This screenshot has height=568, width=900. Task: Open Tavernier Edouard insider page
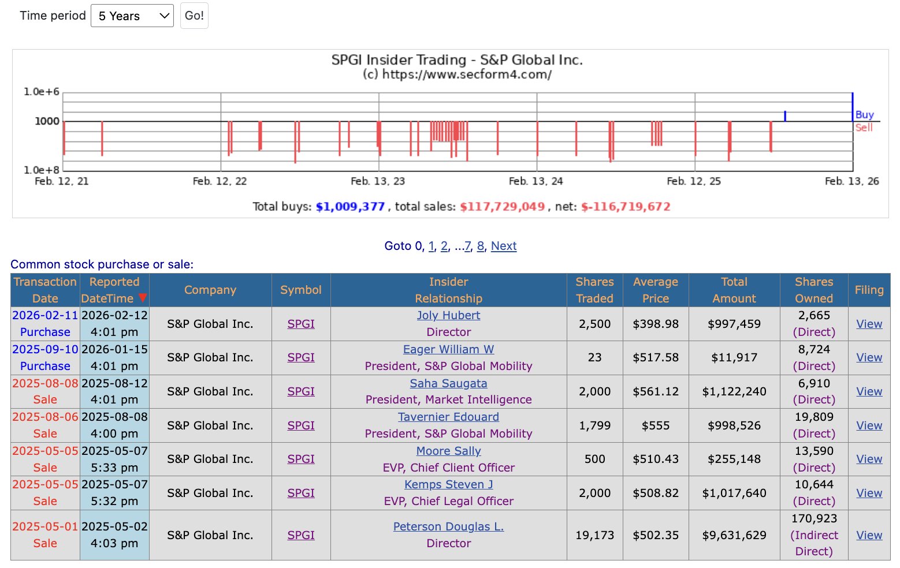tap(448, 417)
